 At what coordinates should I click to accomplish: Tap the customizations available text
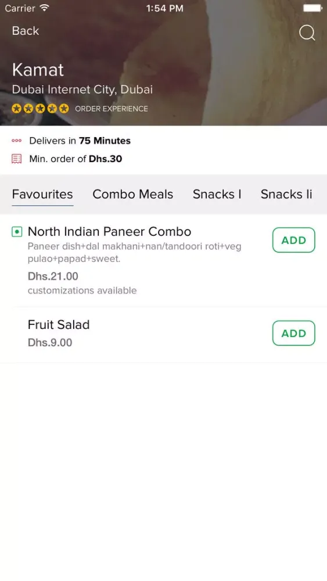(82, 290)
